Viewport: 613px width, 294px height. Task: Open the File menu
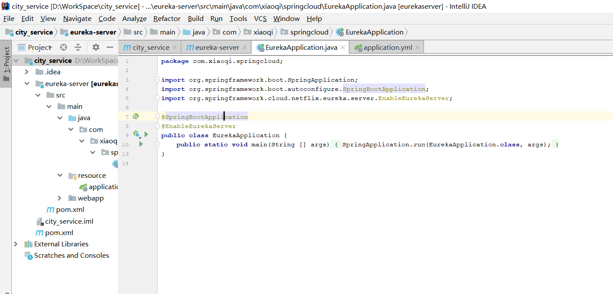point(9,18)
